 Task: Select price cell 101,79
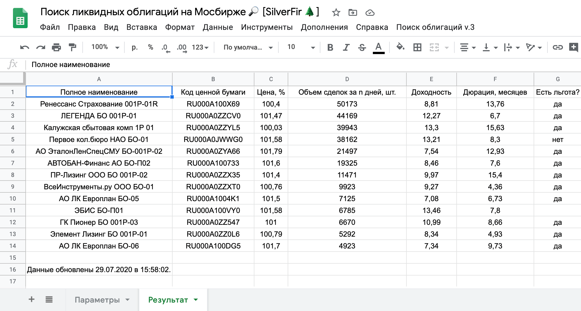tap(271, 151)
